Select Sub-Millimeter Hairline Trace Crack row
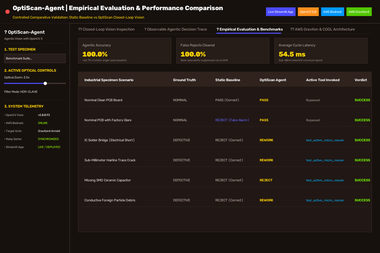 [x=225, y=160]
